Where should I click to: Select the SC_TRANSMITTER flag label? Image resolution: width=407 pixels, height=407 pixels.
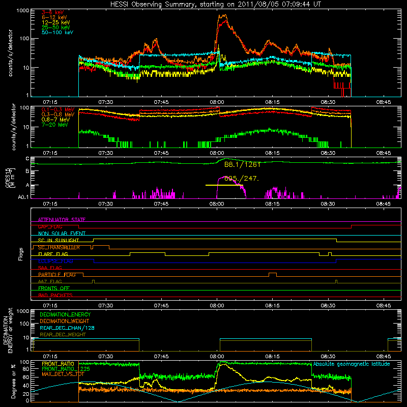tap(59, 247)
